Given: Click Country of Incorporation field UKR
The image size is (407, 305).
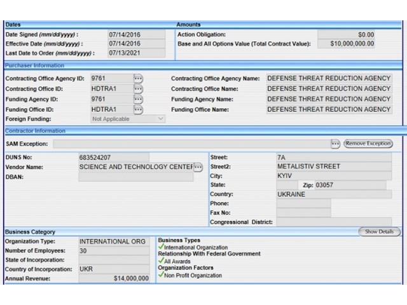Looking at the screenshot, I should 114,269.
